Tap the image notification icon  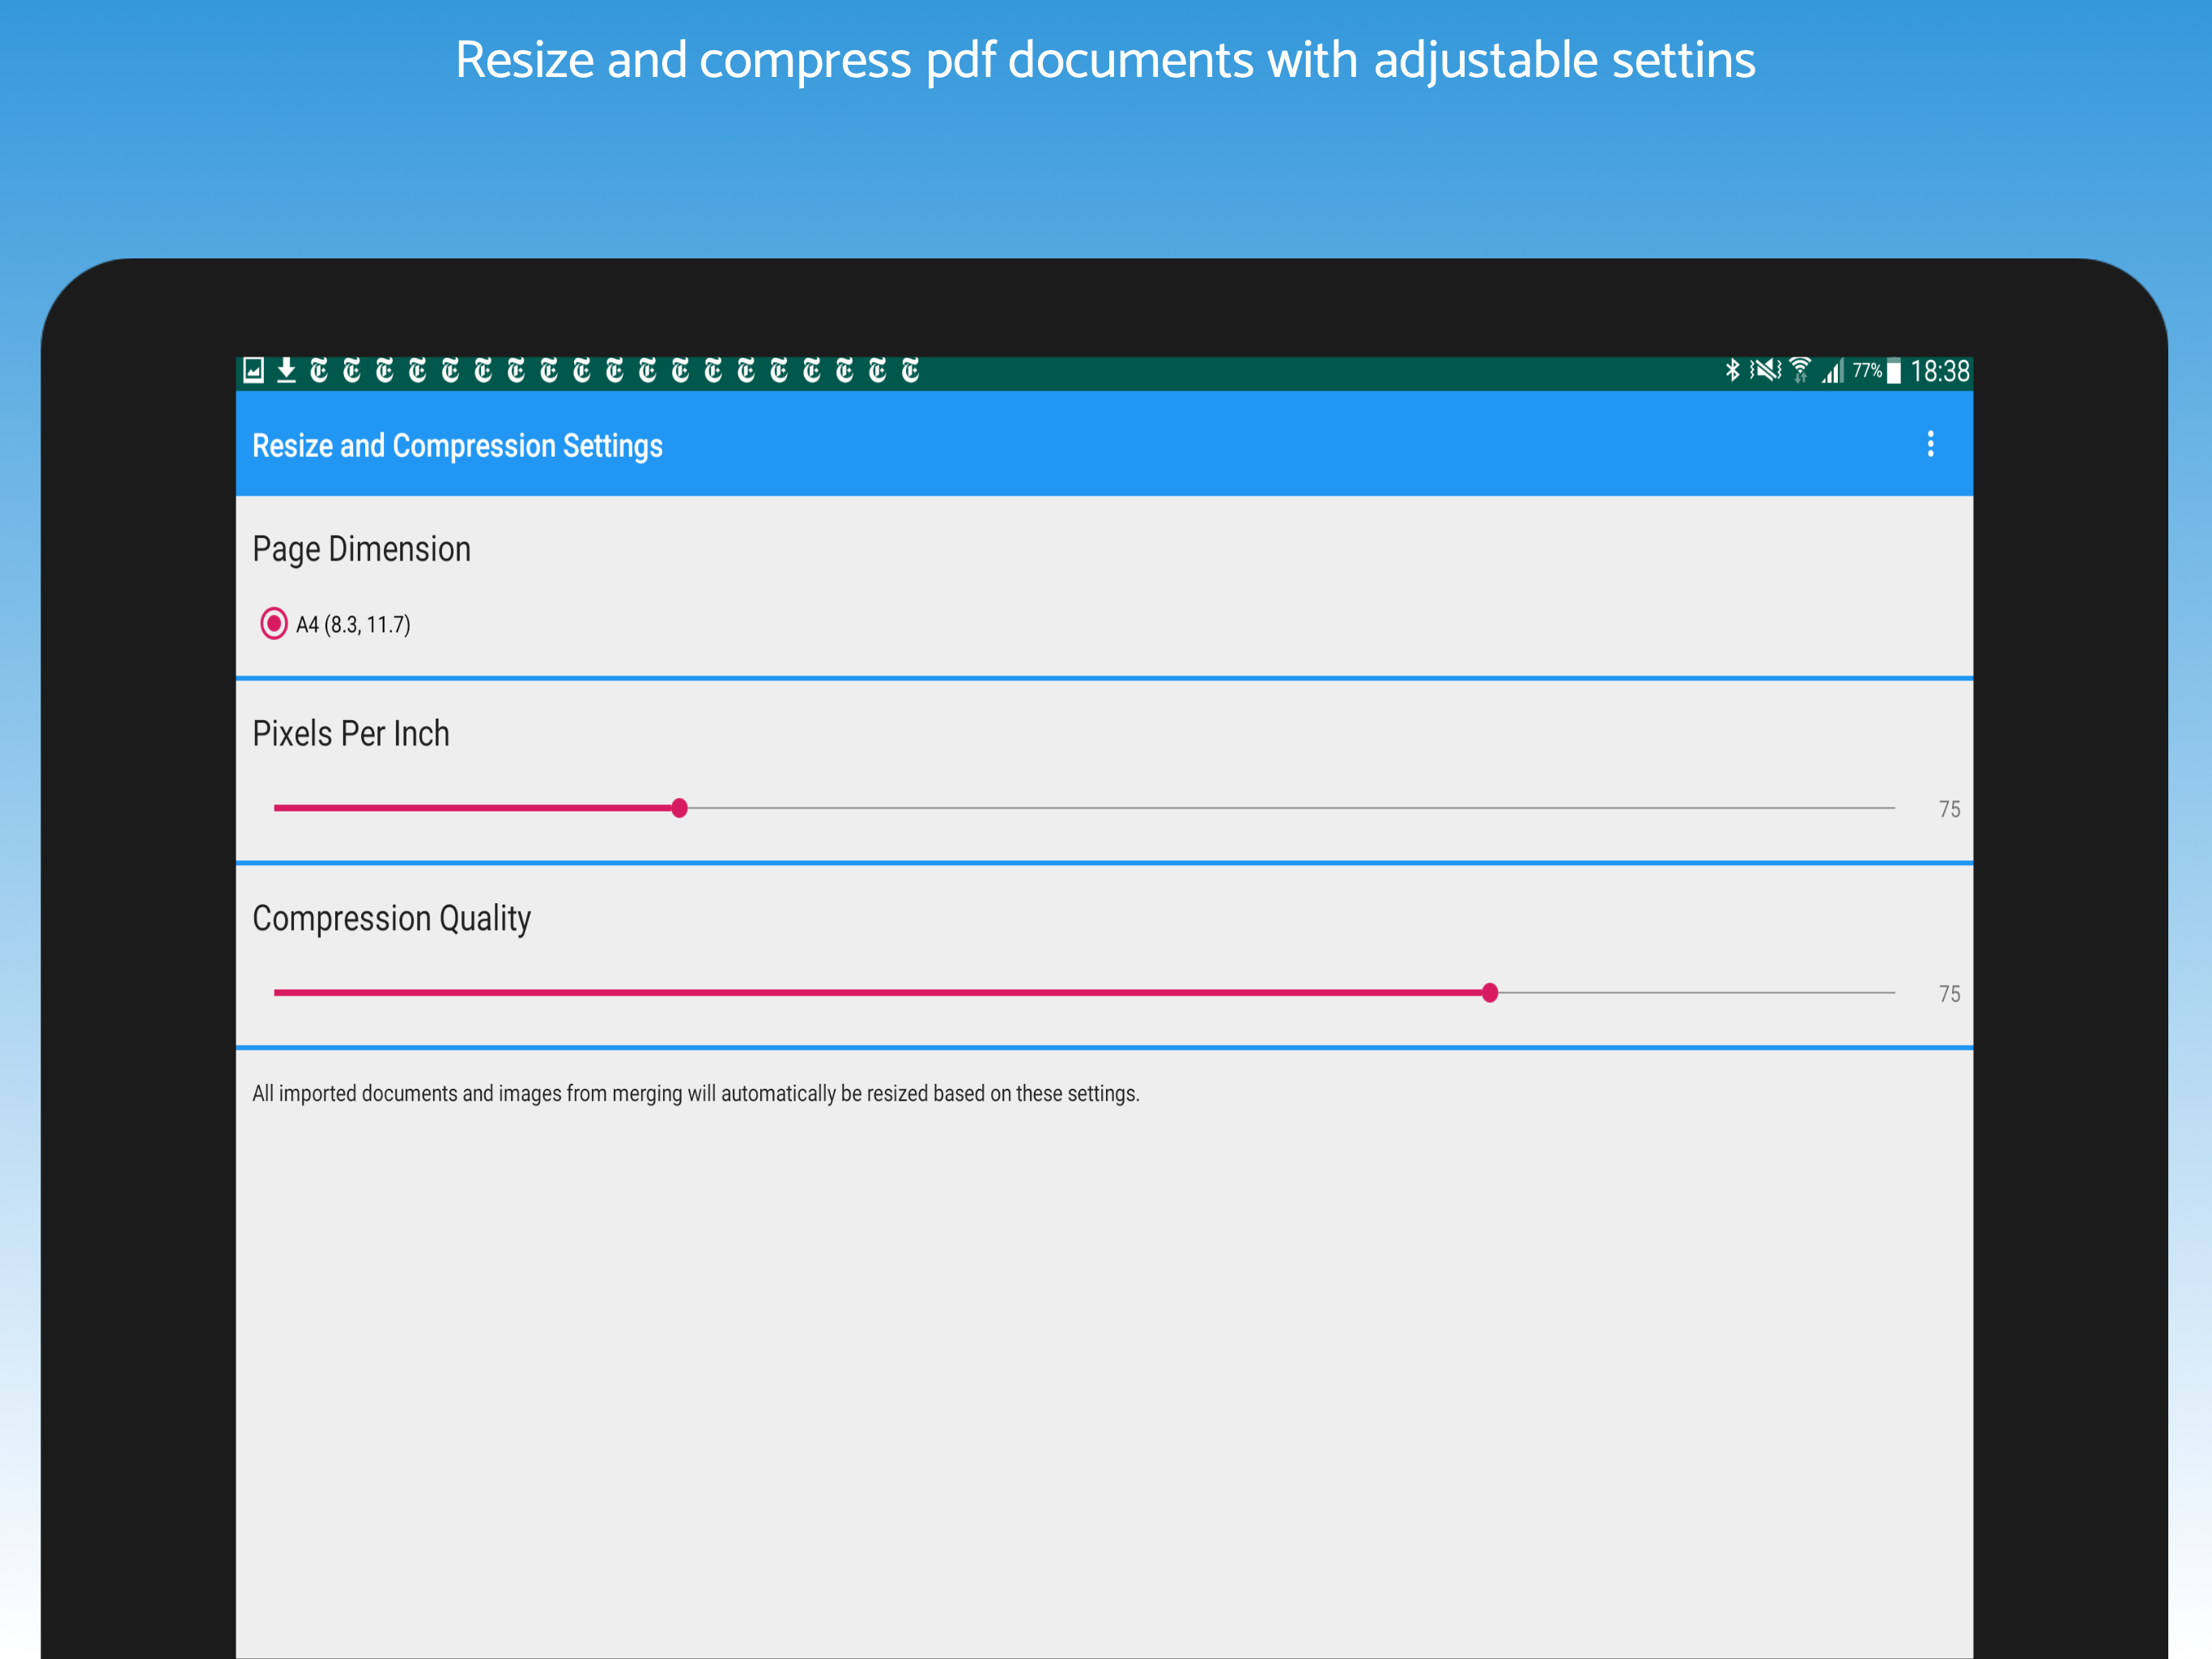point(254,371)
